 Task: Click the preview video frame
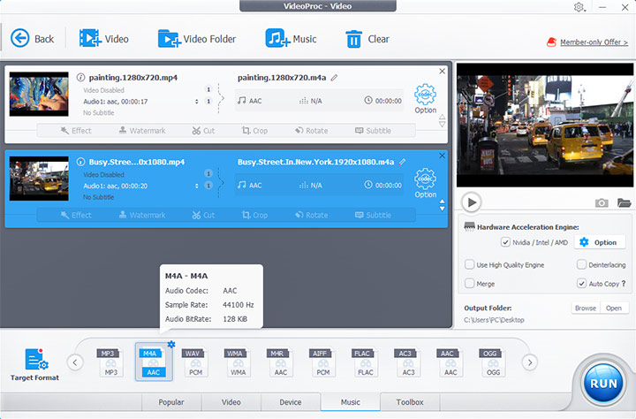[x=545, y=125]
